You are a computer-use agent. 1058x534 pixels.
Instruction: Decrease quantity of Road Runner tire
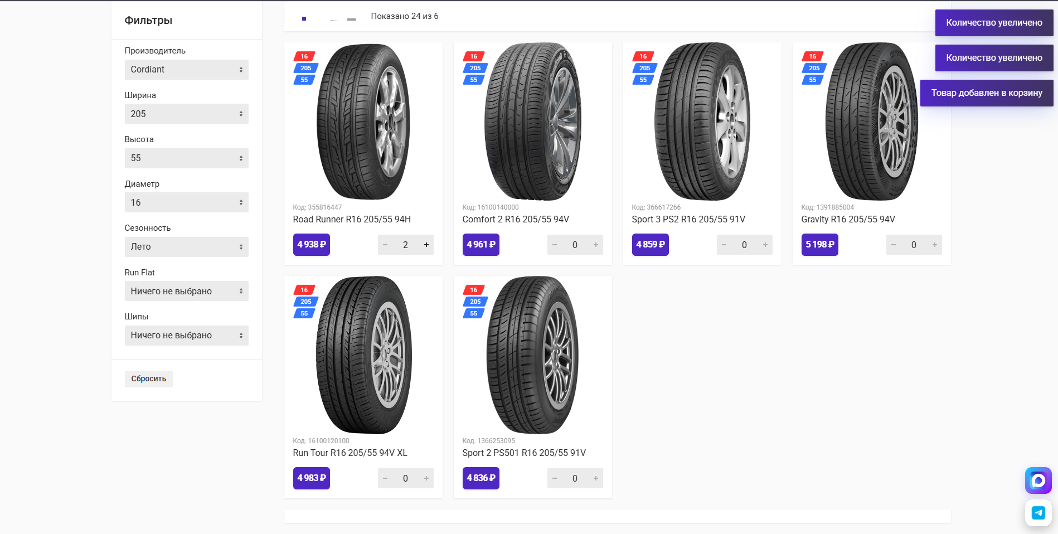click(385, 245)
